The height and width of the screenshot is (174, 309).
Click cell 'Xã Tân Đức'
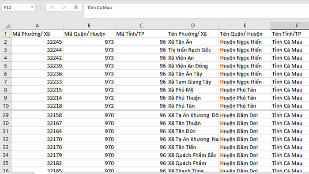[193, 131]
